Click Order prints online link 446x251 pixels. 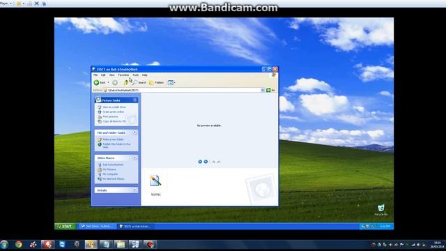coord(113,112)
